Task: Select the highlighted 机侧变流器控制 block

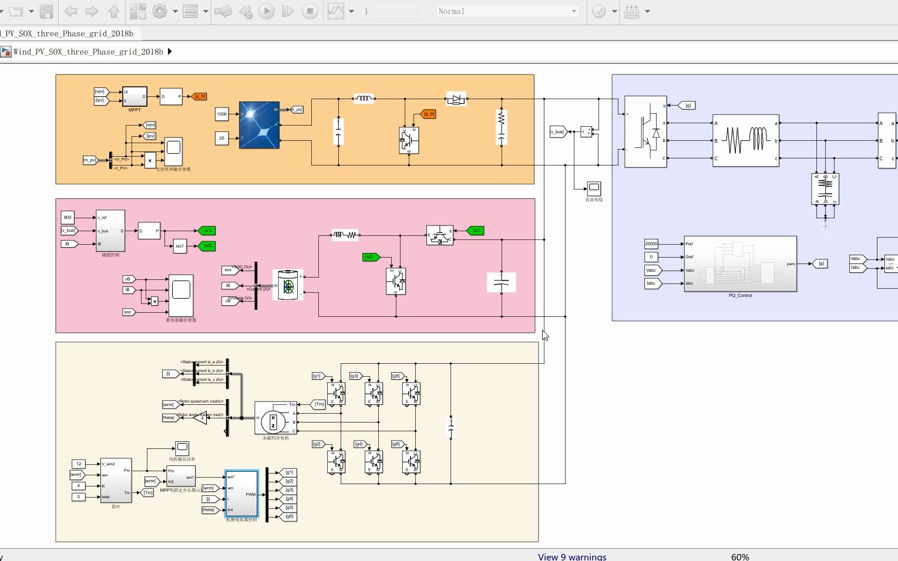Action: coord(241,494)
